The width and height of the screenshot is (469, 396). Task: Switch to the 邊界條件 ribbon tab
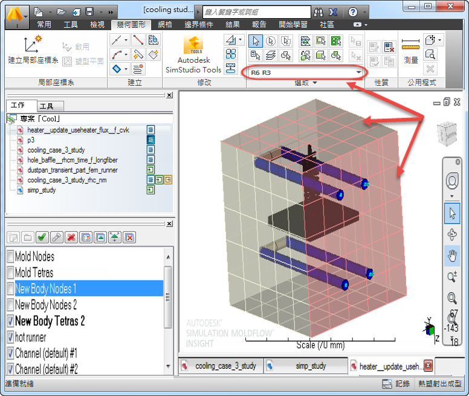coord(199,25)
